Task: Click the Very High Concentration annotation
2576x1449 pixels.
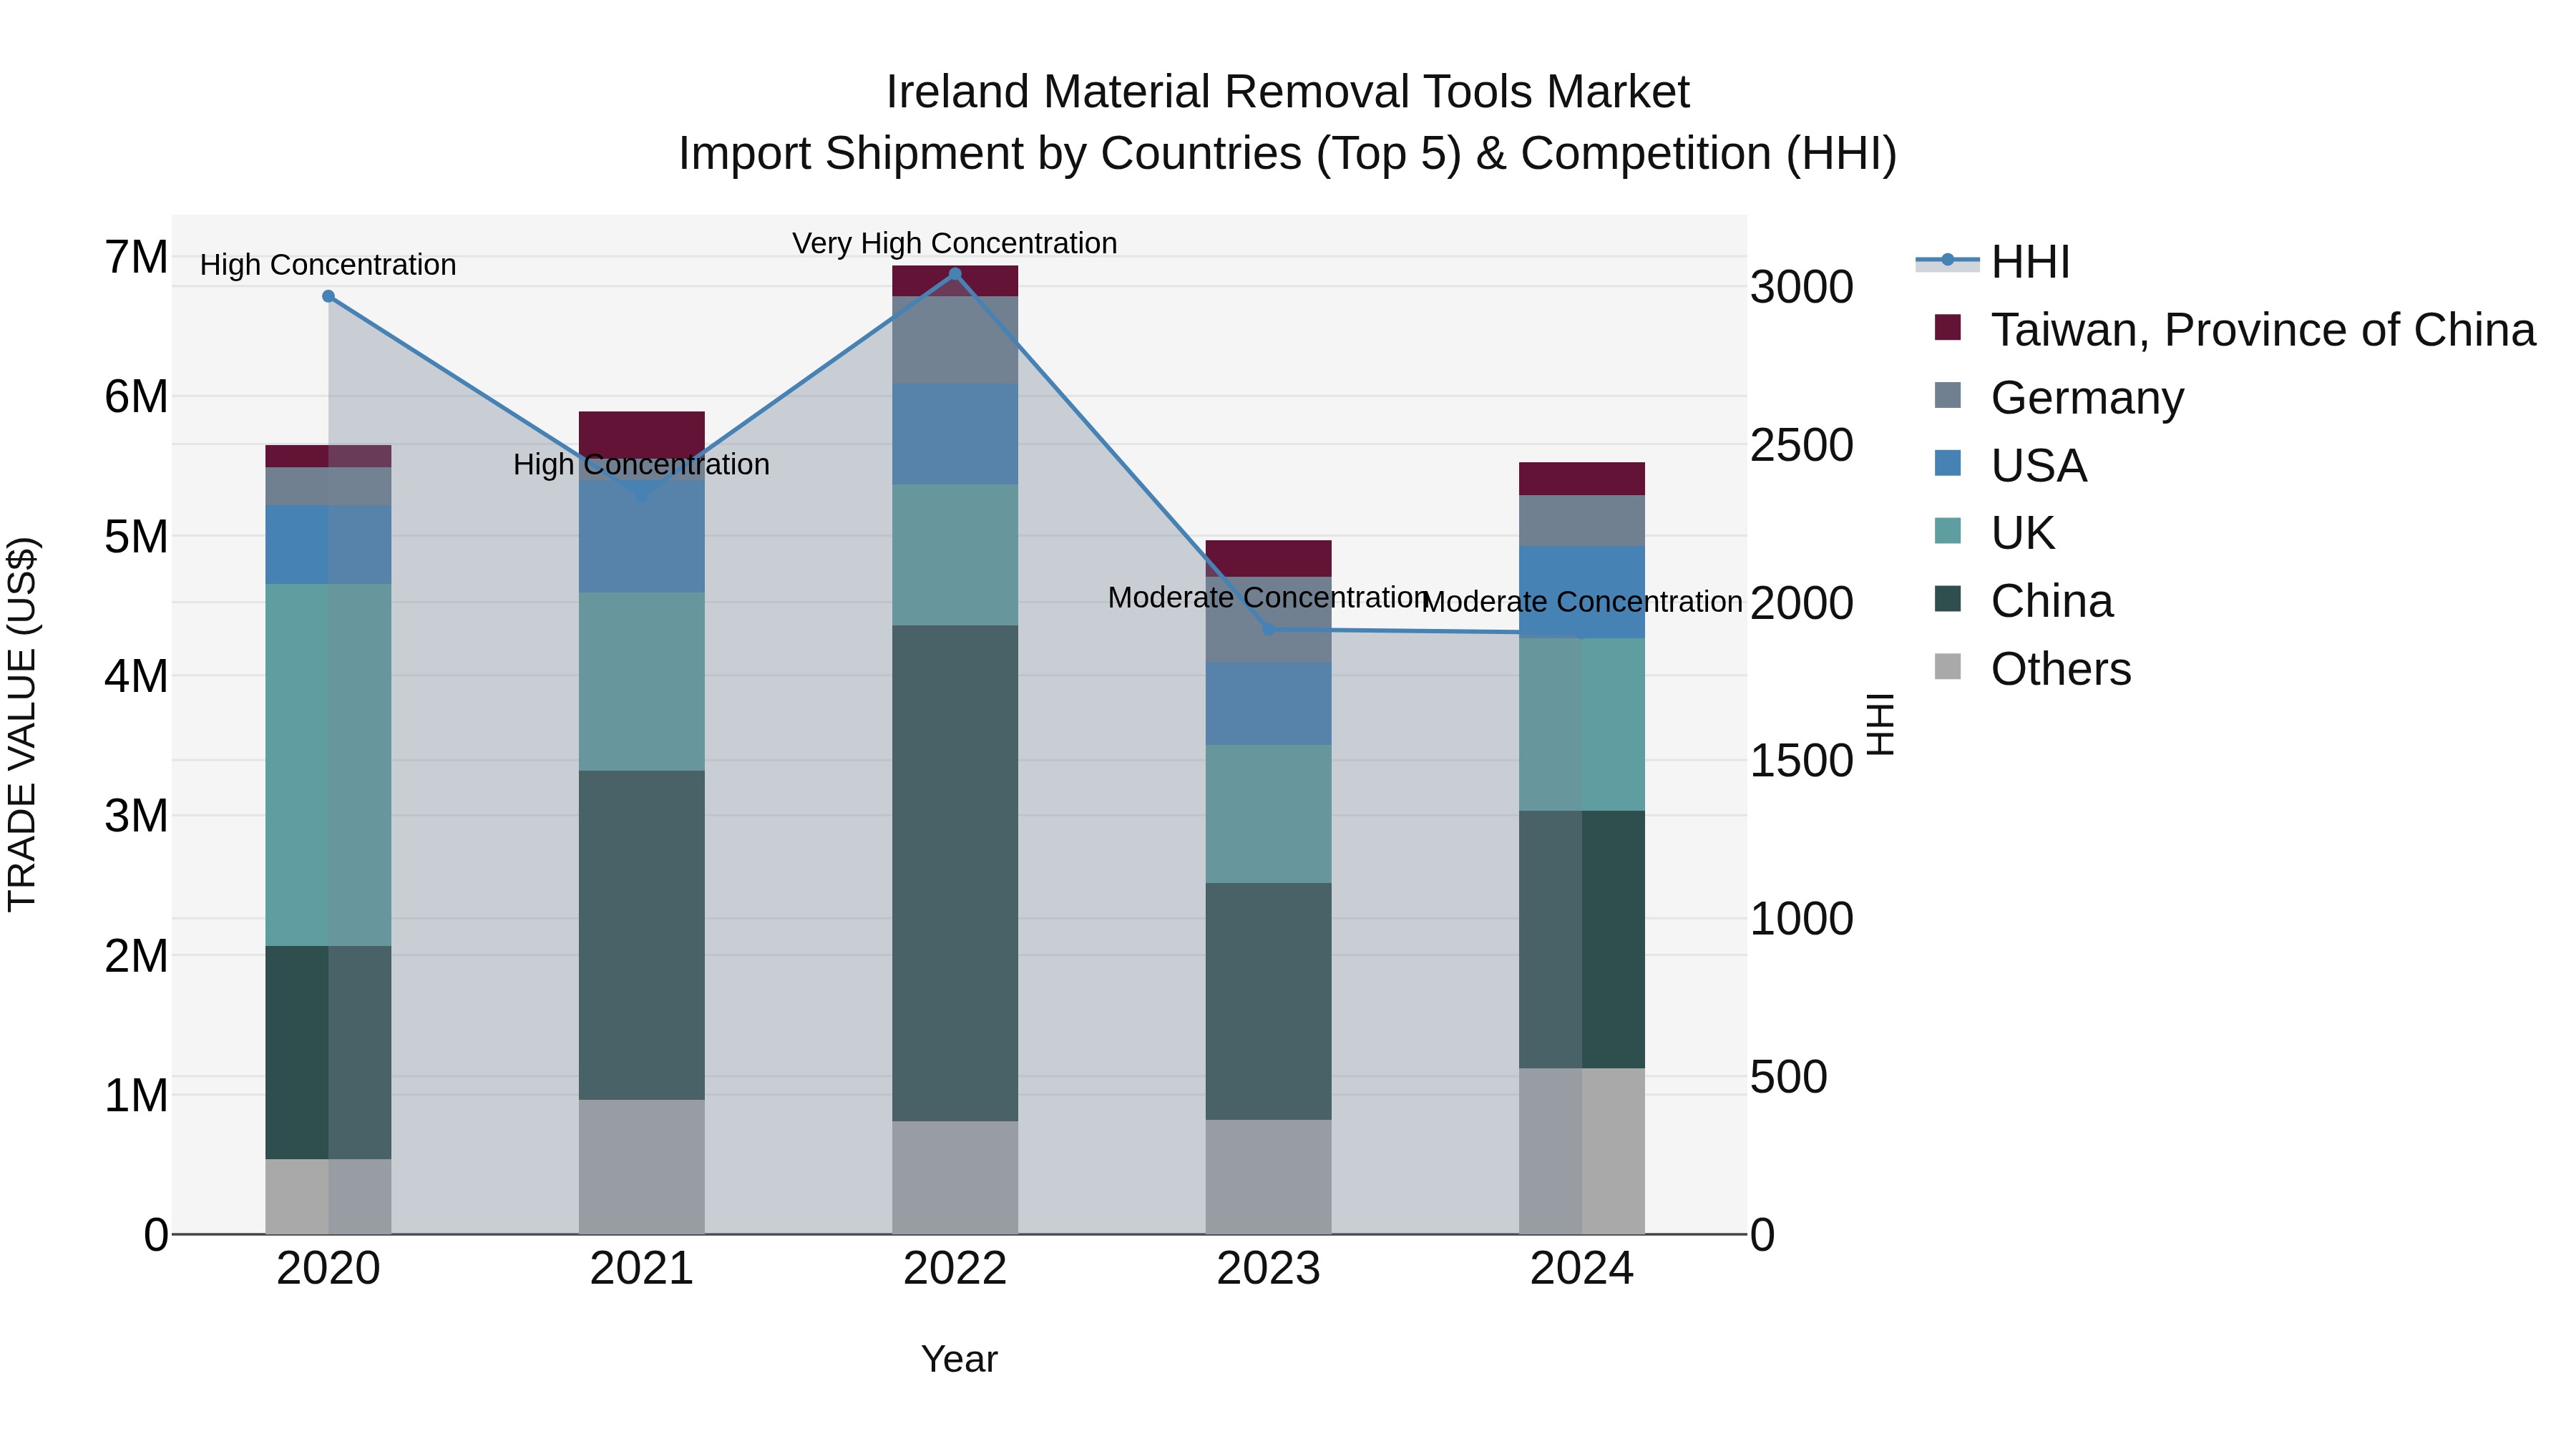Action: coord(955,243)
